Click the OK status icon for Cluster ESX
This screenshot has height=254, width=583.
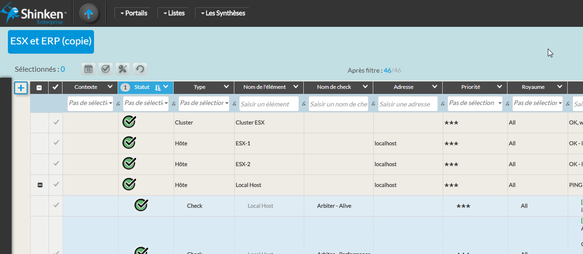tap(129, 122)
